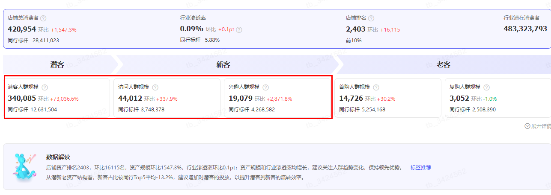
Task: Click help icon next to 复购人群规模
Action: 486,87
